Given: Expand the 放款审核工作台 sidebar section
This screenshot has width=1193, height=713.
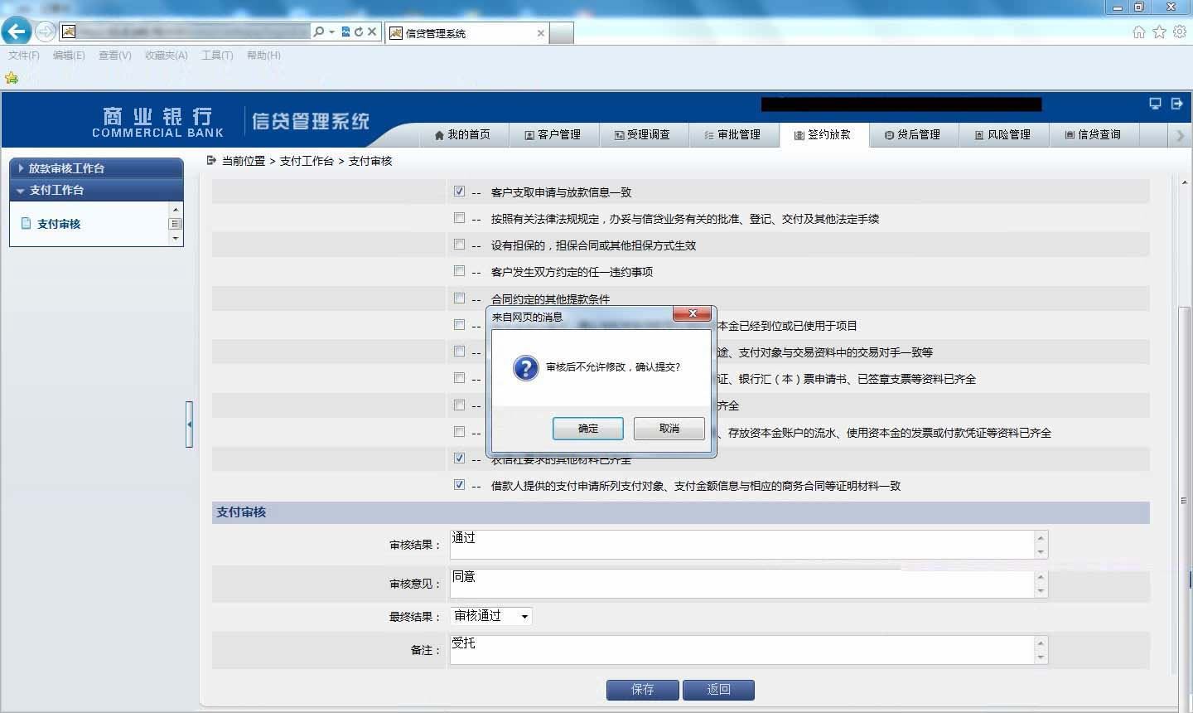Looking at the screenshot, I should point(96,168).
